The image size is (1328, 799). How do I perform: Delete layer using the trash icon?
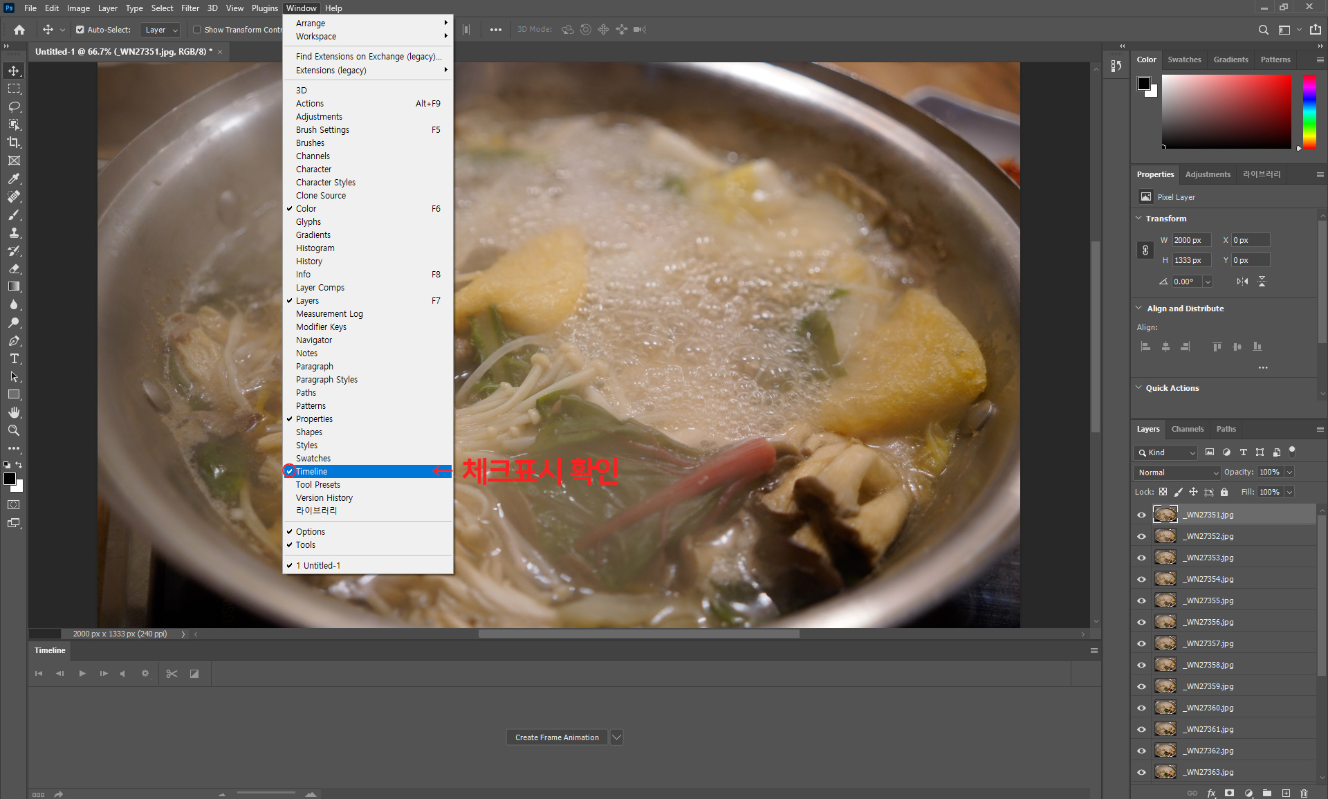(x=1304, y=793)
